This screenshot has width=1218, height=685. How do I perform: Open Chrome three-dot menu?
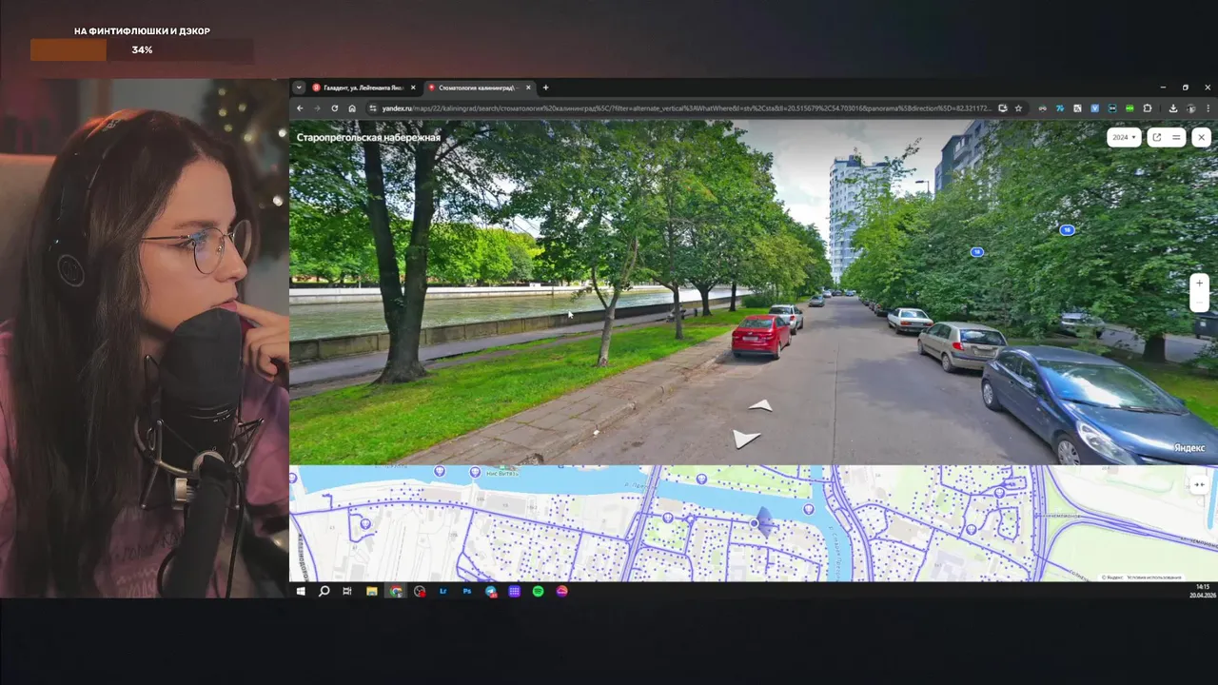[x=1208, y=108]
